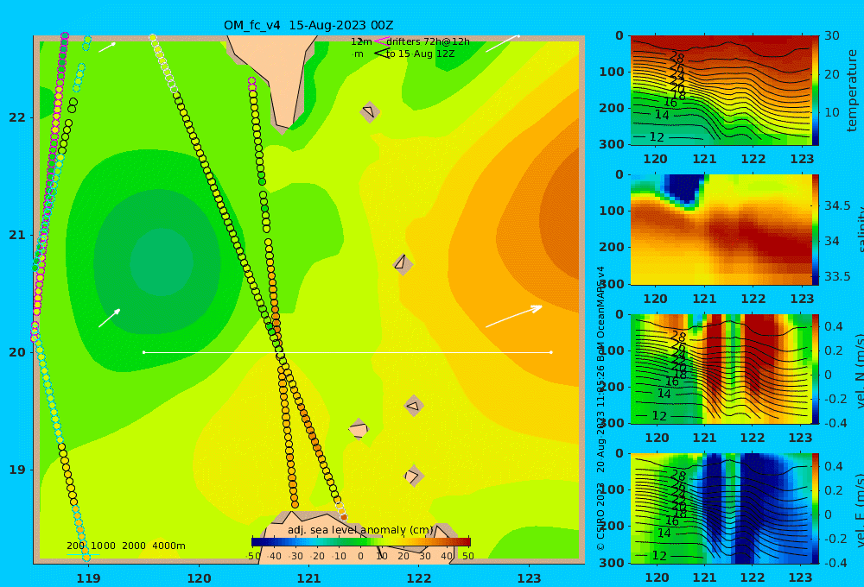Select the diamond marker near 19.3N 121.5E
The image size is (864, 587).
click(359, 429)
